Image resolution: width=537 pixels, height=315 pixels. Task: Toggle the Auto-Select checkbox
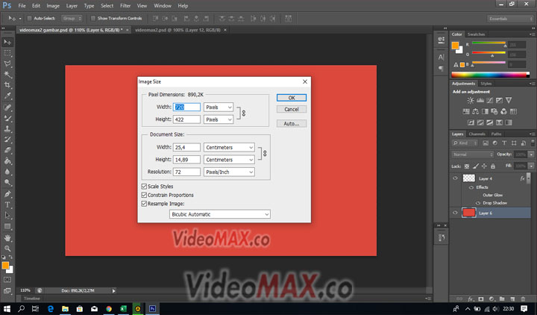(29, 18)
